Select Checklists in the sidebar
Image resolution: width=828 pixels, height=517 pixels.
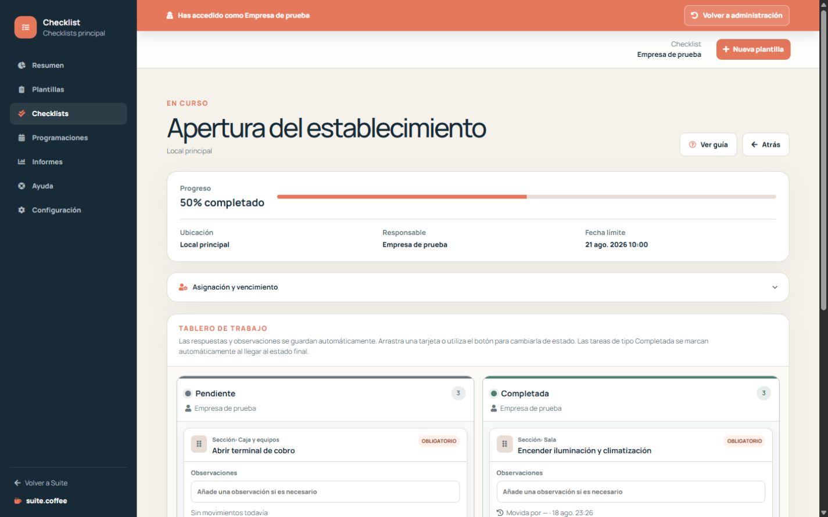69,114
